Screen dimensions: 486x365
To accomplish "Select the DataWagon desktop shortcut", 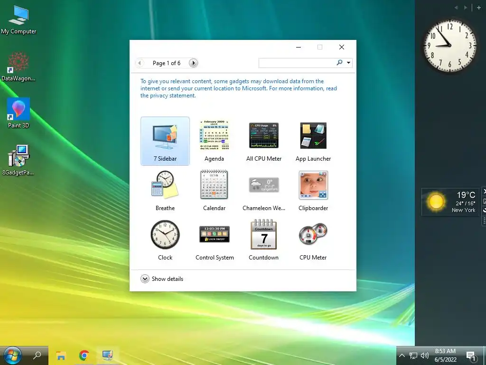I will [19, 67].
